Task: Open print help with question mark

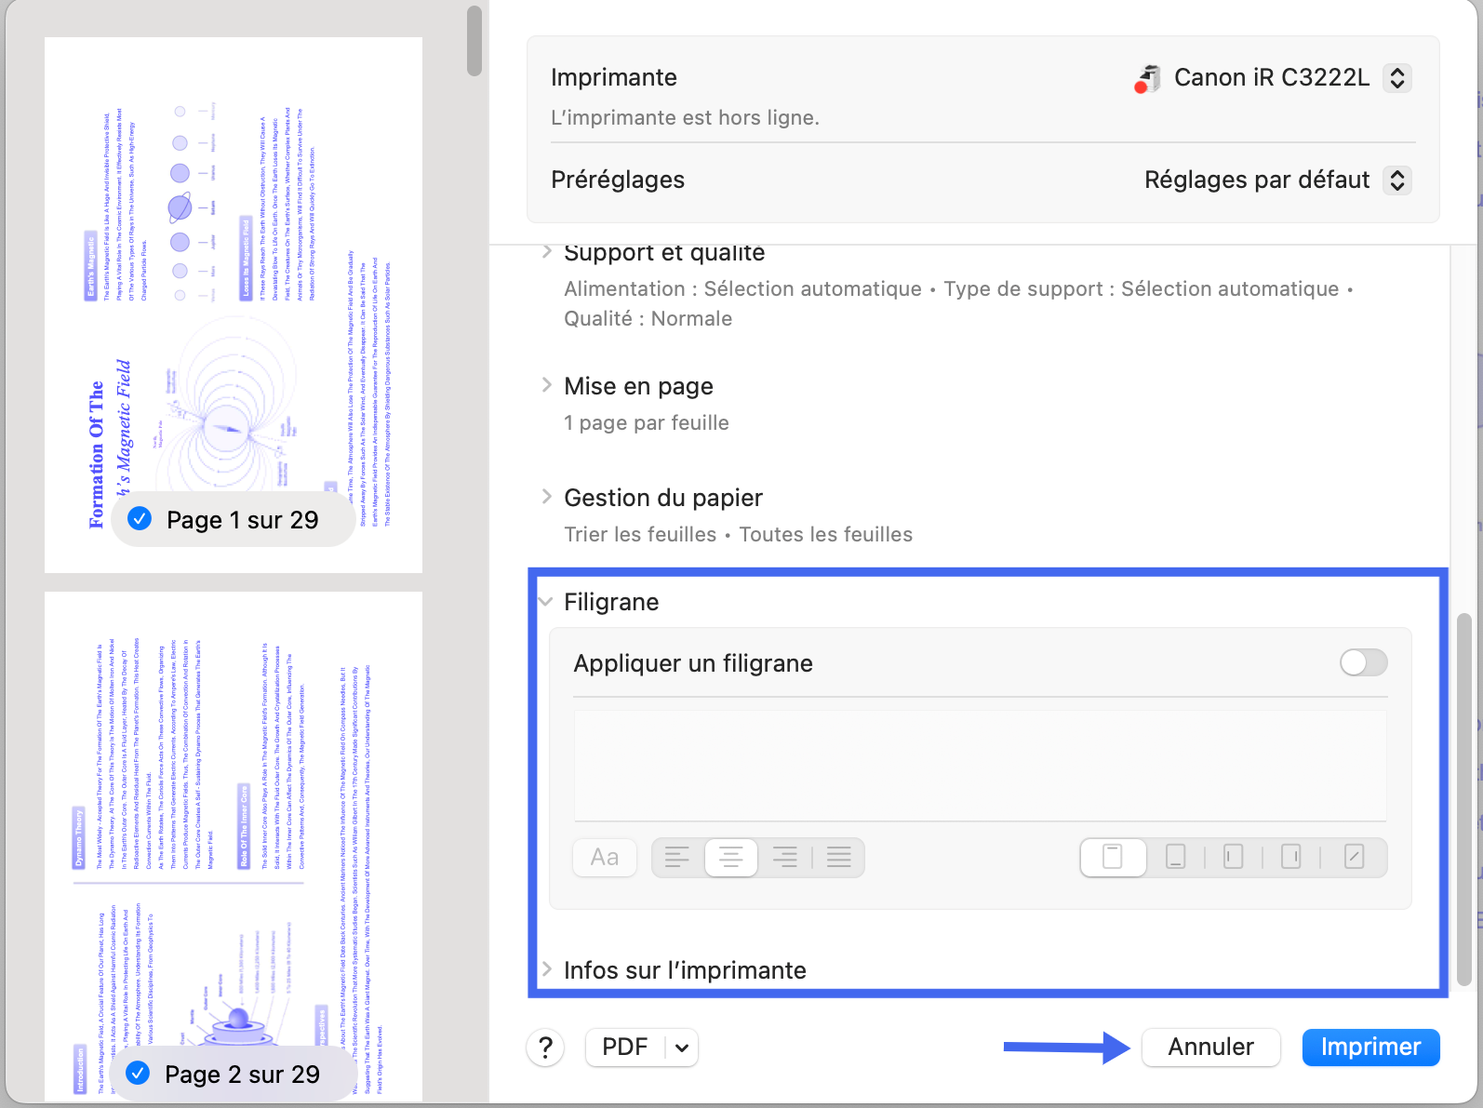Action: pyautogui.click(x=546, y=1048)
